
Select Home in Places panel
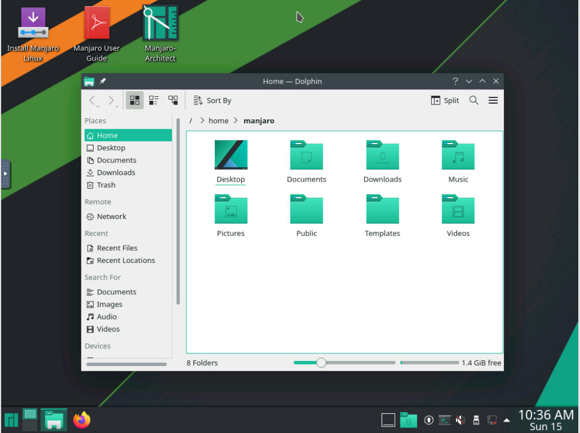coord(128,135)
